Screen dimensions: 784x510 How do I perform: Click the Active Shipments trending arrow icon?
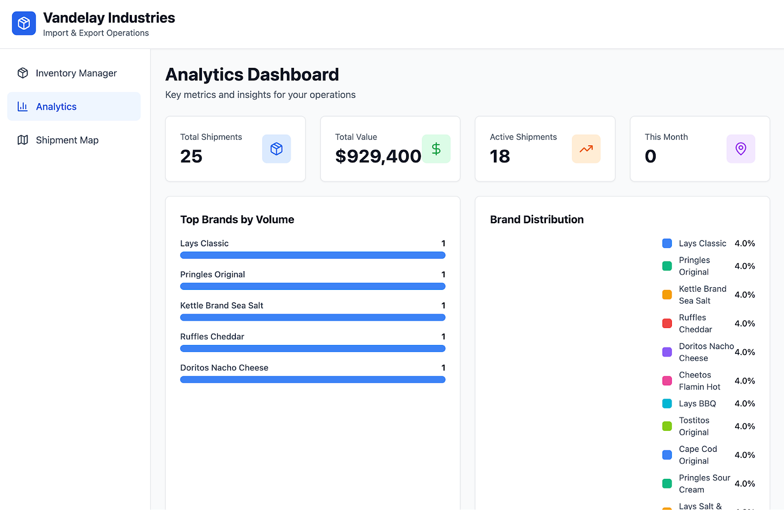(586, 149)
